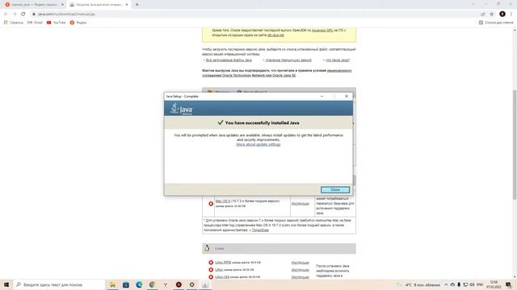Click the Linux penguin icon
This screenshot has height=290, width=517.
point(207,248)
